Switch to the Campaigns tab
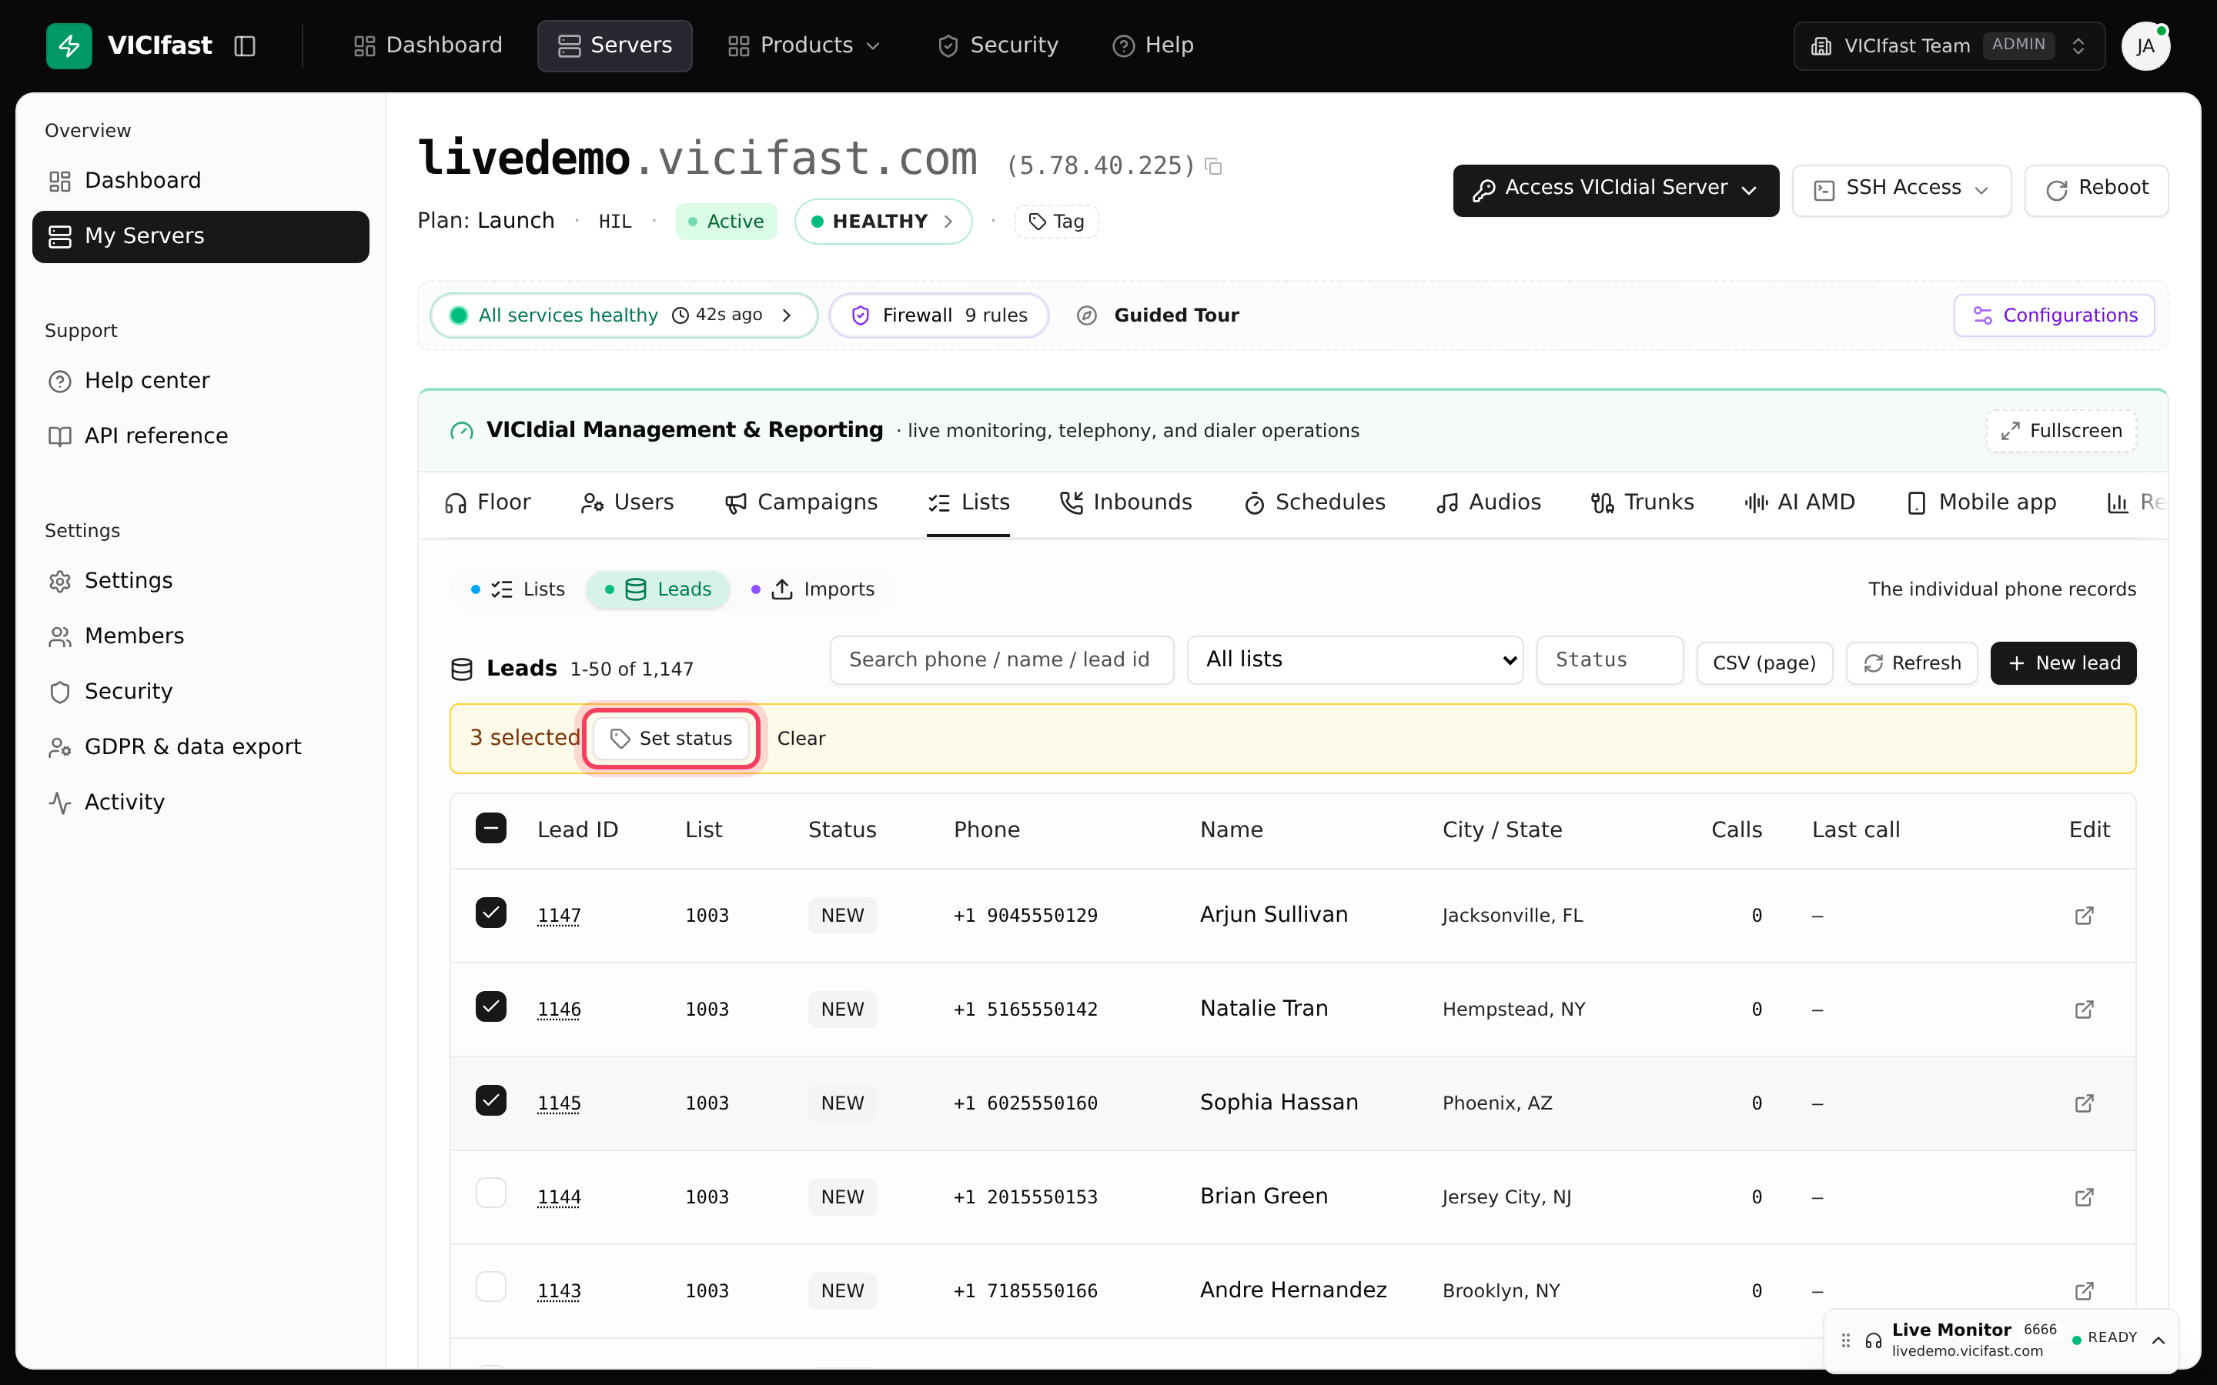Image resolution: width=2217 pixels, height=1385 pixels. [801, 503]
